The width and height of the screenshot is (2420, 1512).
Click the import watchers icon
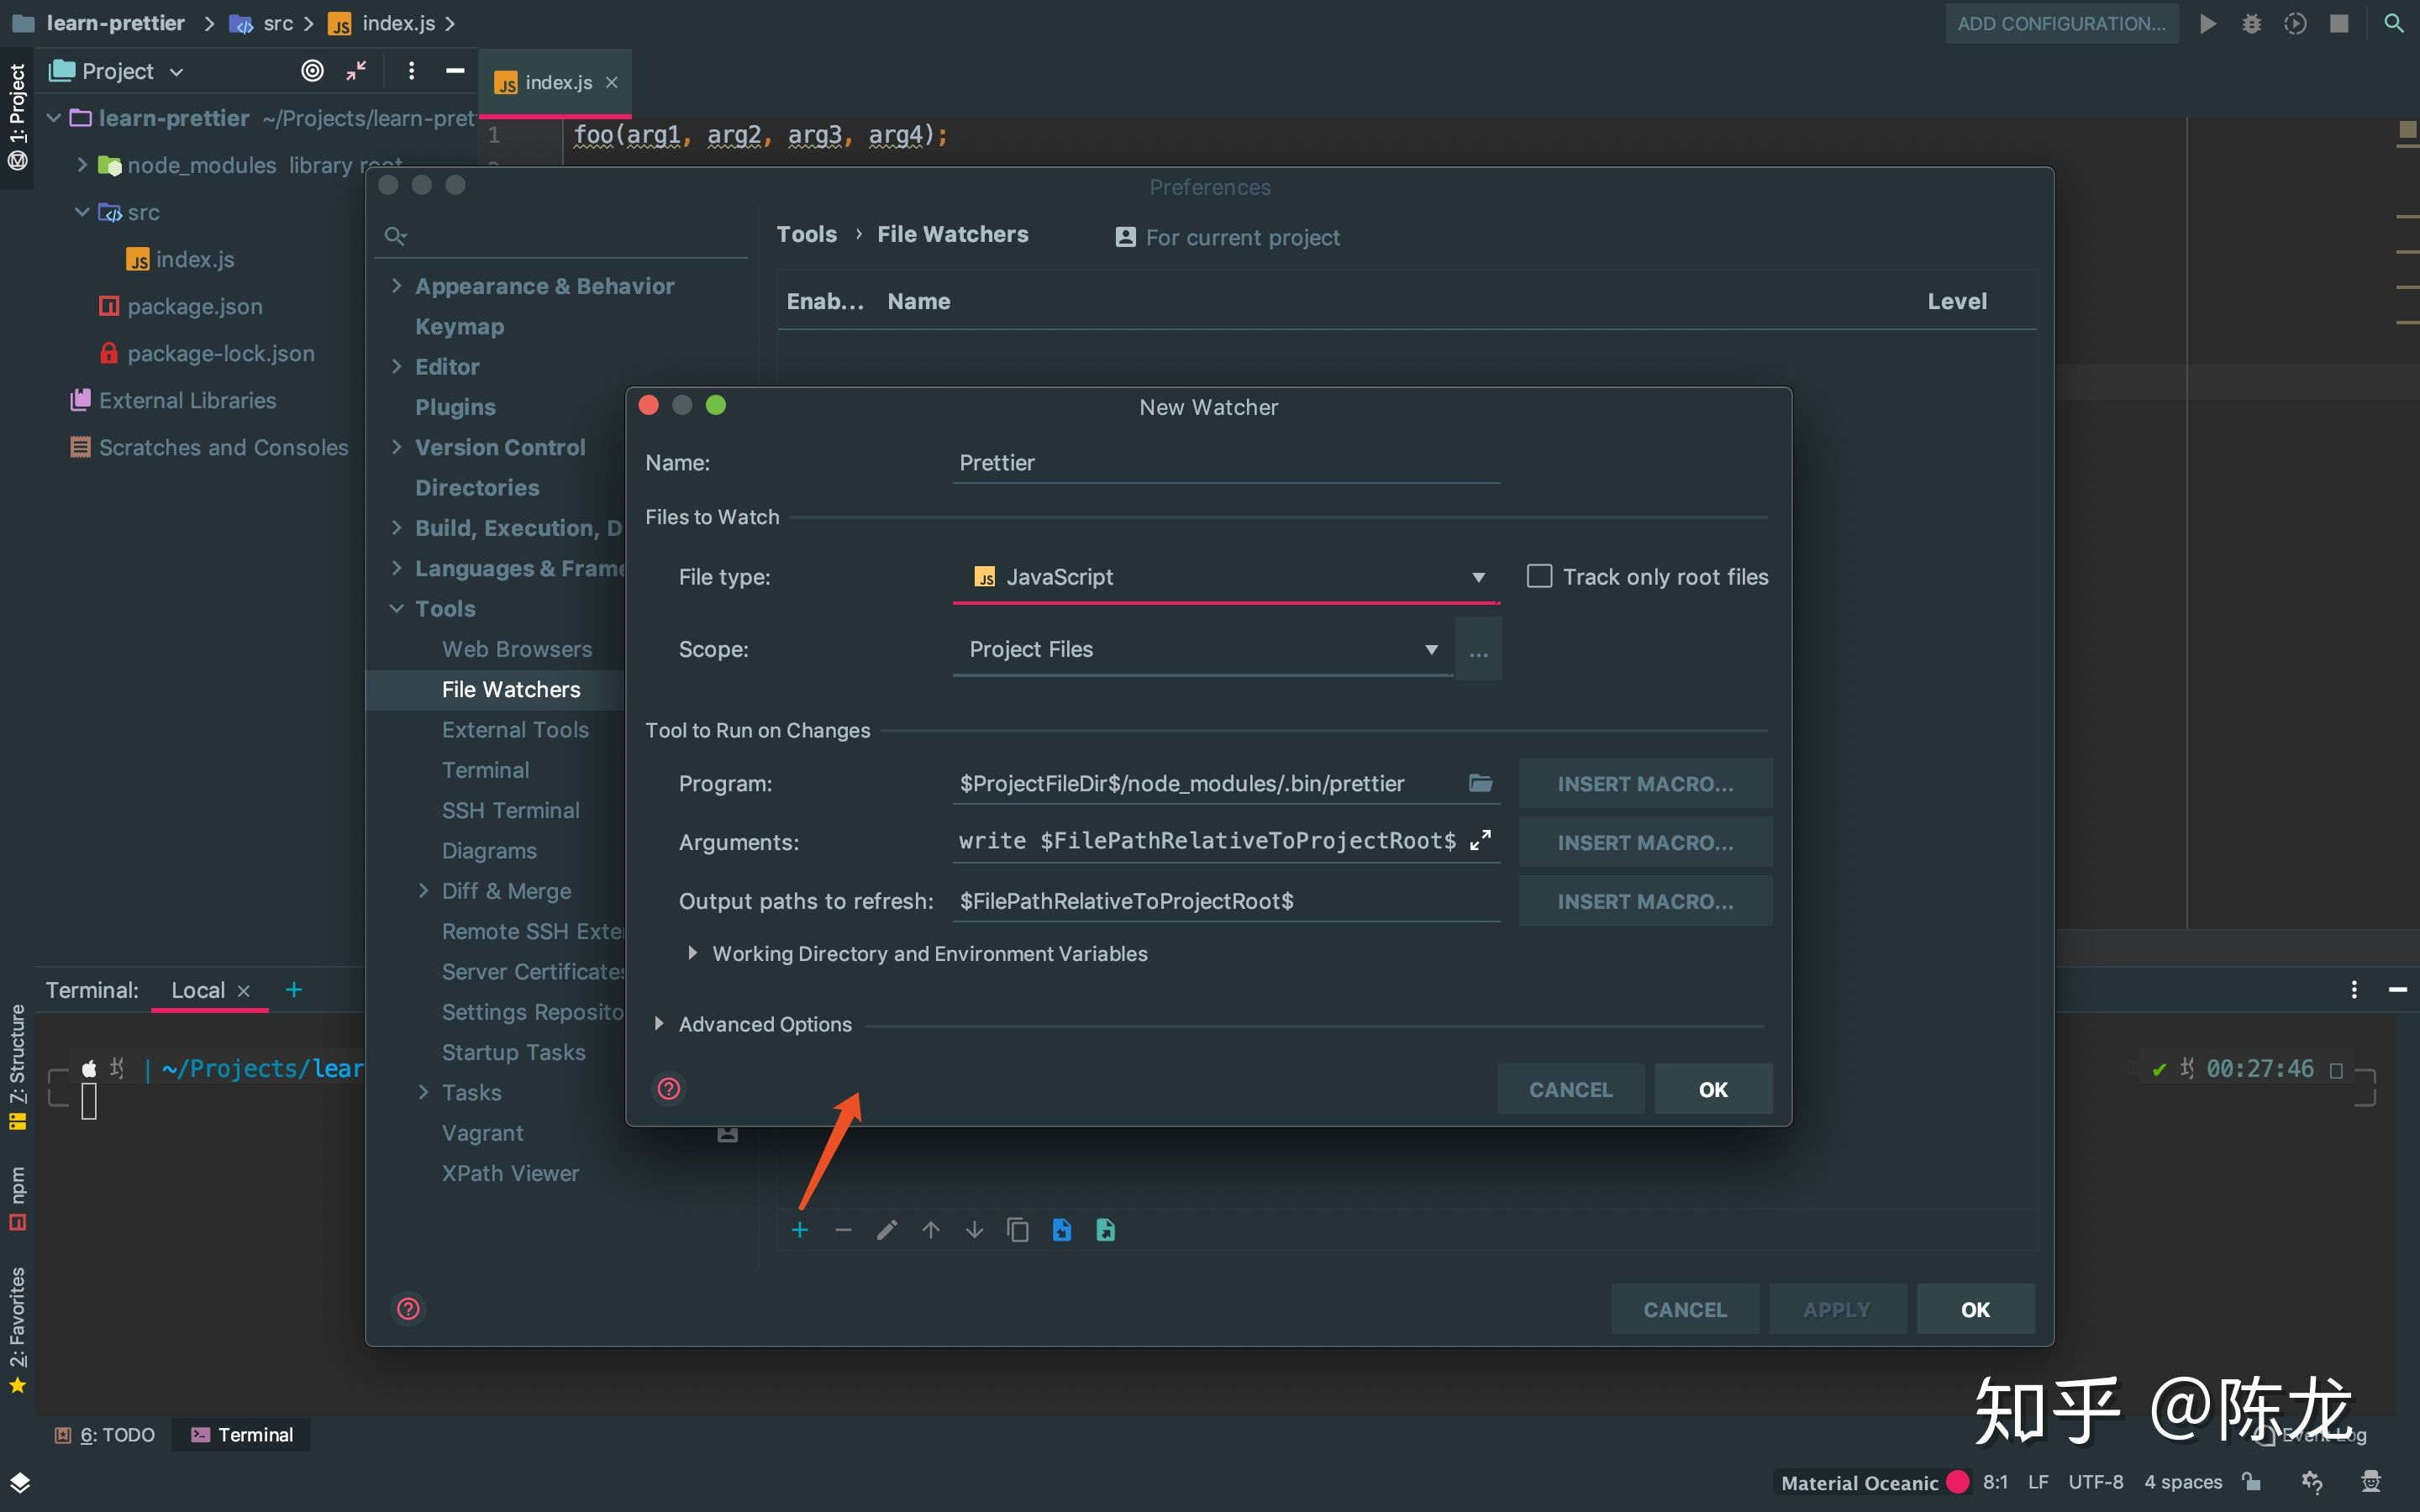(1061, 1230)
